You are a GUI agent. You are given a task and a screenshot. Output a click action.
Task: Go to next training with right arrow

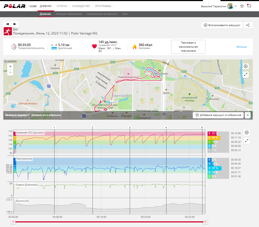[x=15, y=24]
